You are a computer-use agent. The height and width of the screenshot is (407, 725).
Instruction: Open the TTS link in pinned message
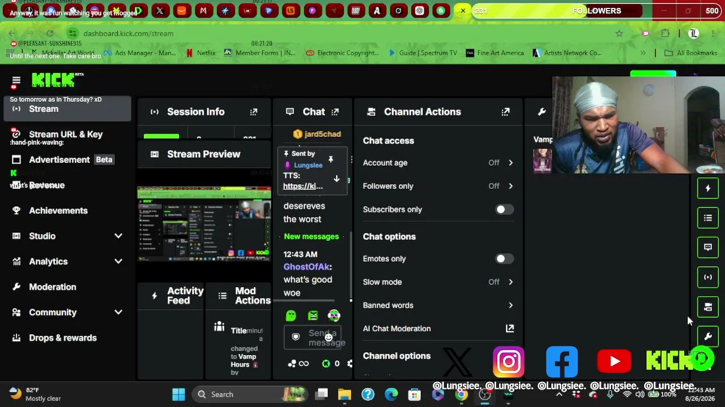(303, 187)
